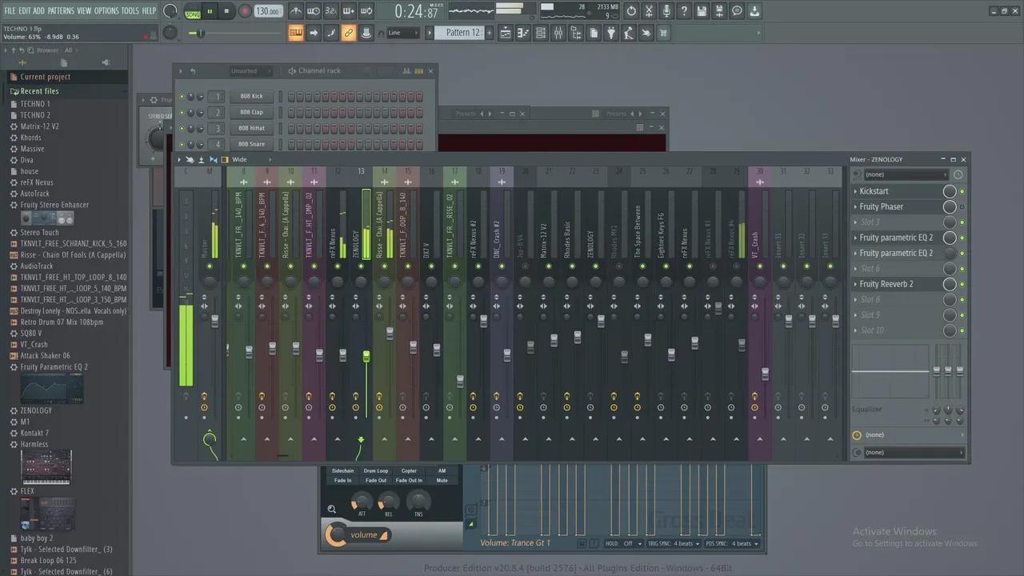The image size is (1024, 576).
Task: Click the ZENOLOGY track green volume fader
Action: (x=366, y=355)
